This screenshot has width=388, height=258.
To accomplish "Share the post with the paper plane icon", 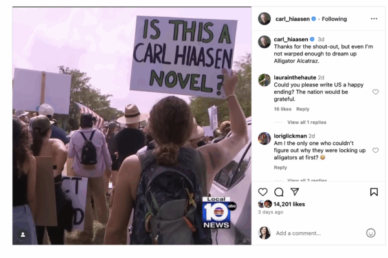I will click(295, 192).
